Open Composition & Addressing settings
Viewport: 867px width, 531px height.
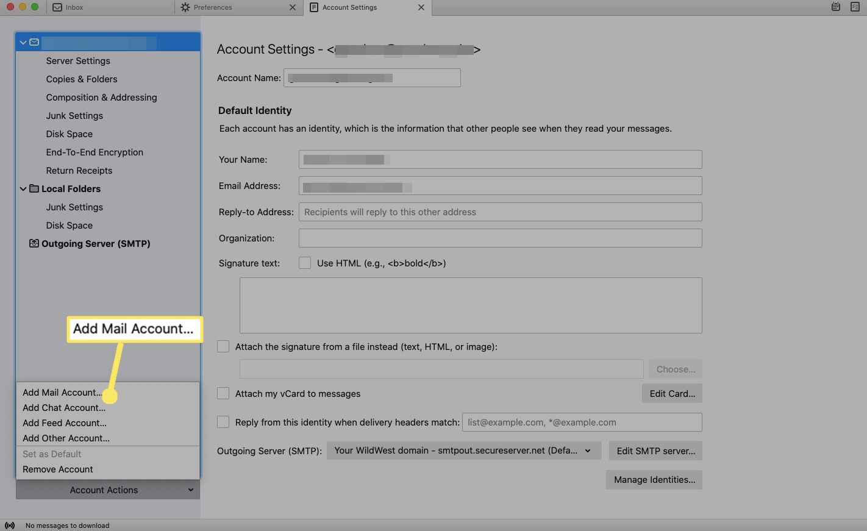(101, 97)
